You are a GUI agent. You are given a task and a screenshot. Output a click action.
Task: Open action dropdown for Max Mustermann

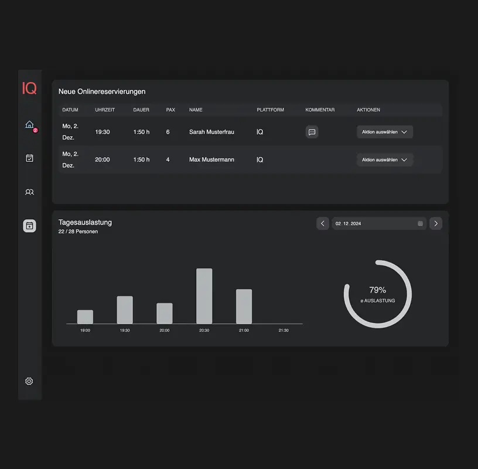385,159
